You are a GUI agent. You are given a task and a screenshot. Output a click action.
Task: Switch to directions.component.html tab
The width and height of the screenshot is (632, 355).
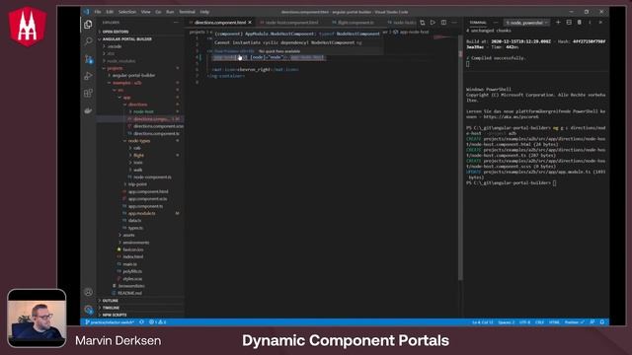pos(219,23)
